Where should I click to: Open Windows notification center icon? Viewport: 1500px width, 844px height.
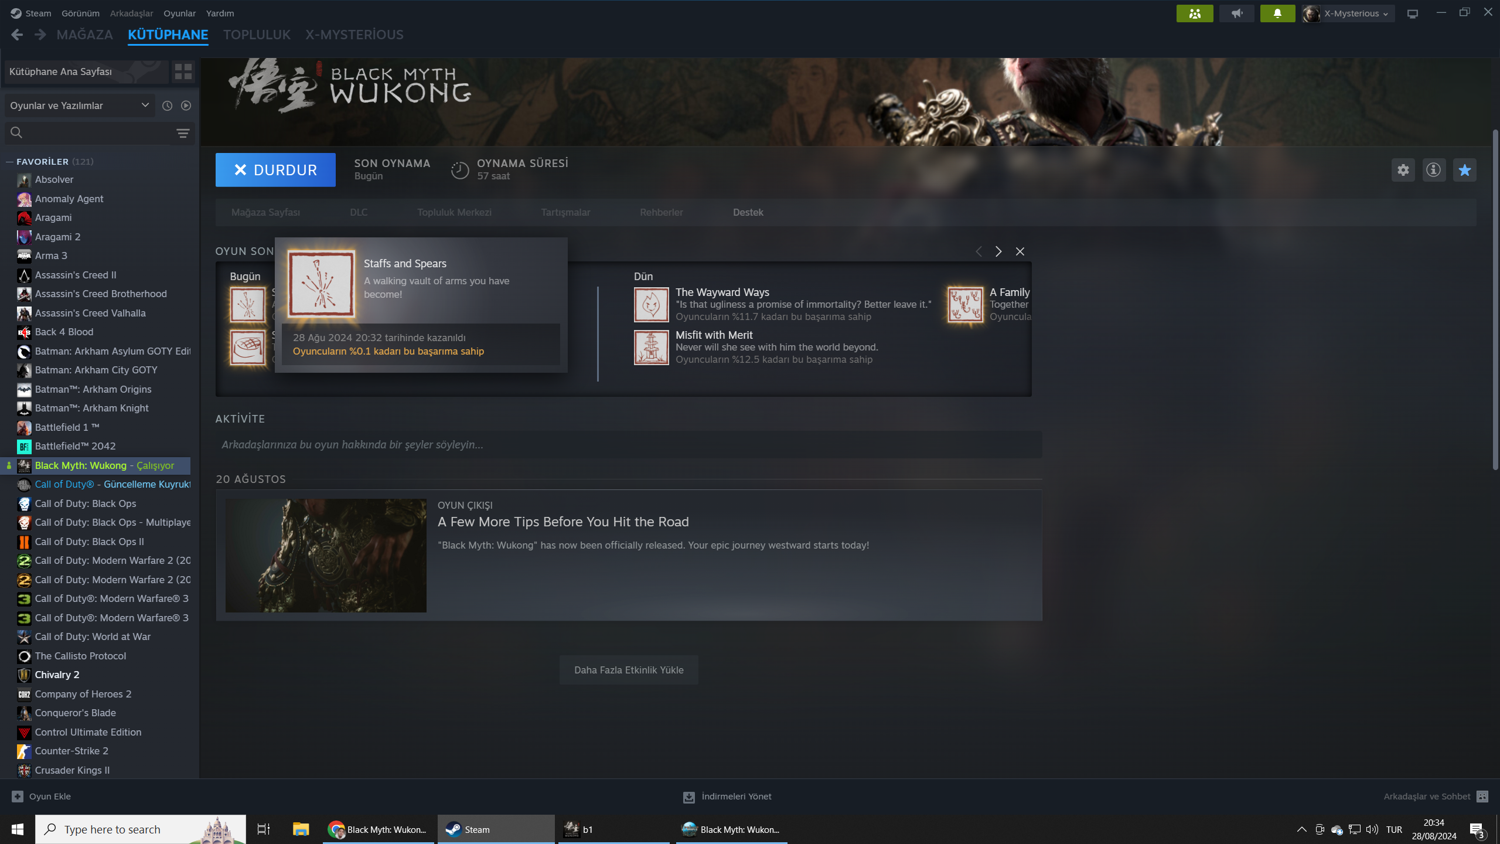[1477, 829]
